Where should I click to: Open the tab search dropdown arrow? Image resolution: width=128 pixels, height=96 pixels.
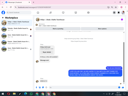(x=2, y=2)
